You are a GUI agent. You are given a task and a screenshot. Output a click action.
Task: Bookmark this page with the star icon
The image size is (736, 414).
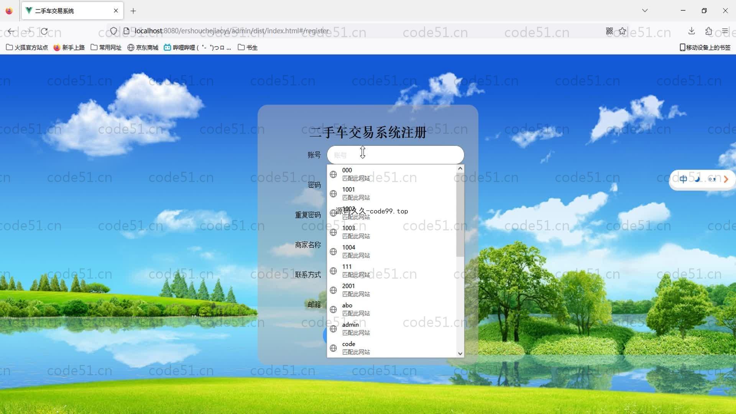coord(623,31)
